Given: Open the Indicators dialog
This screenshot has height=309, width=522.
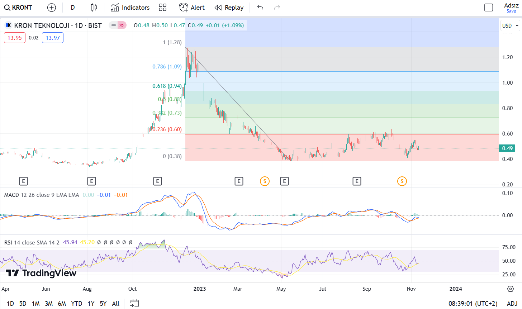Looking at the screenshot, I should pos(130,8).
